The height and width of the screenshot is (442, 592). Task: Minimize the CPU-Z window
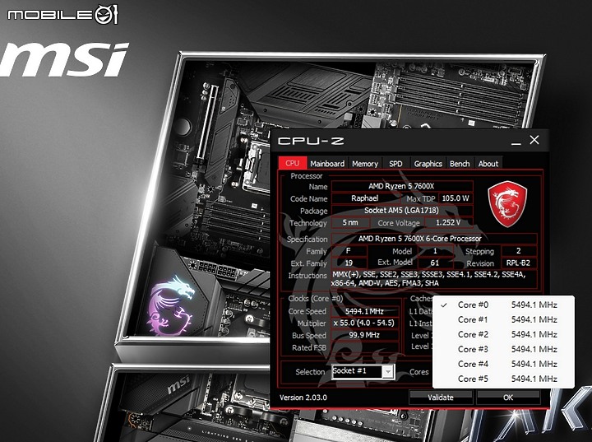516,142
